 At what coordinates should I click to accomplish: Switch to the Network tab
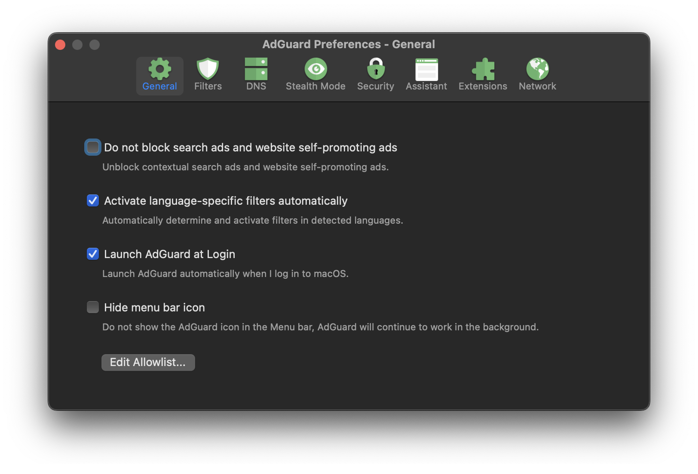tap(537, 75)
